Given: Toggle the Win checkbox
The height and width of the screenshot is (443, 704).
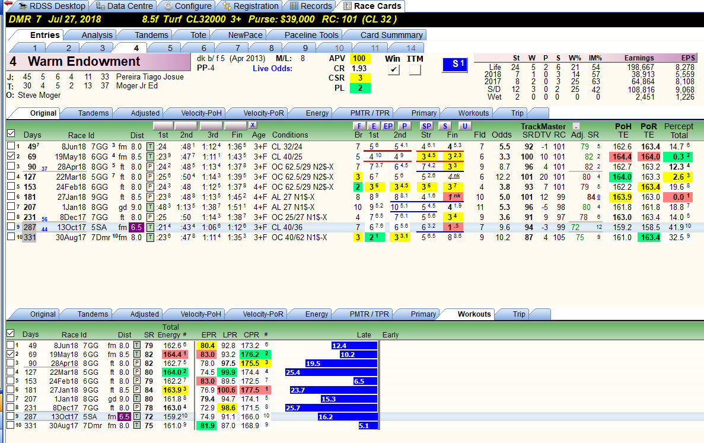Looking at the screenshot, I should (394, 69).
